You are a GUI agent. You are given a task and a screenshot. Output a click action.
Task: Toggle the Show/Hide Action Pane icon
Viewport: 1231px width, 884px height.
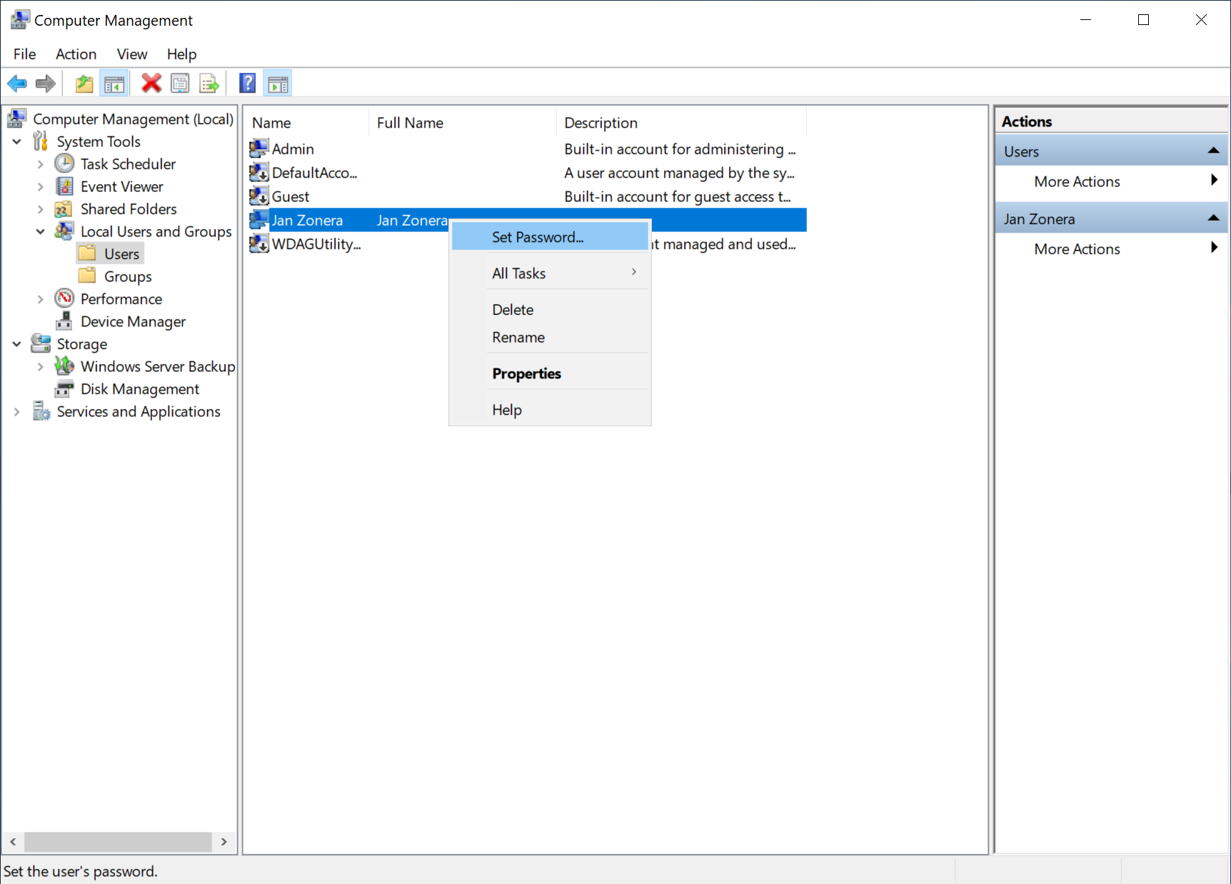pos(278,84)
